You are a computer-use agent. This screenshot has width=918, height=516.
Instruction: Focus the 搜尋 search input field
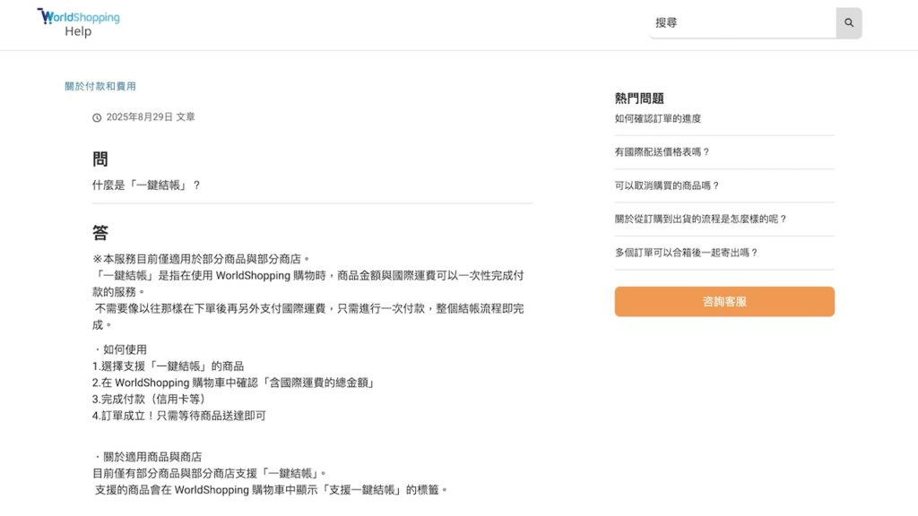click(742, 22)
